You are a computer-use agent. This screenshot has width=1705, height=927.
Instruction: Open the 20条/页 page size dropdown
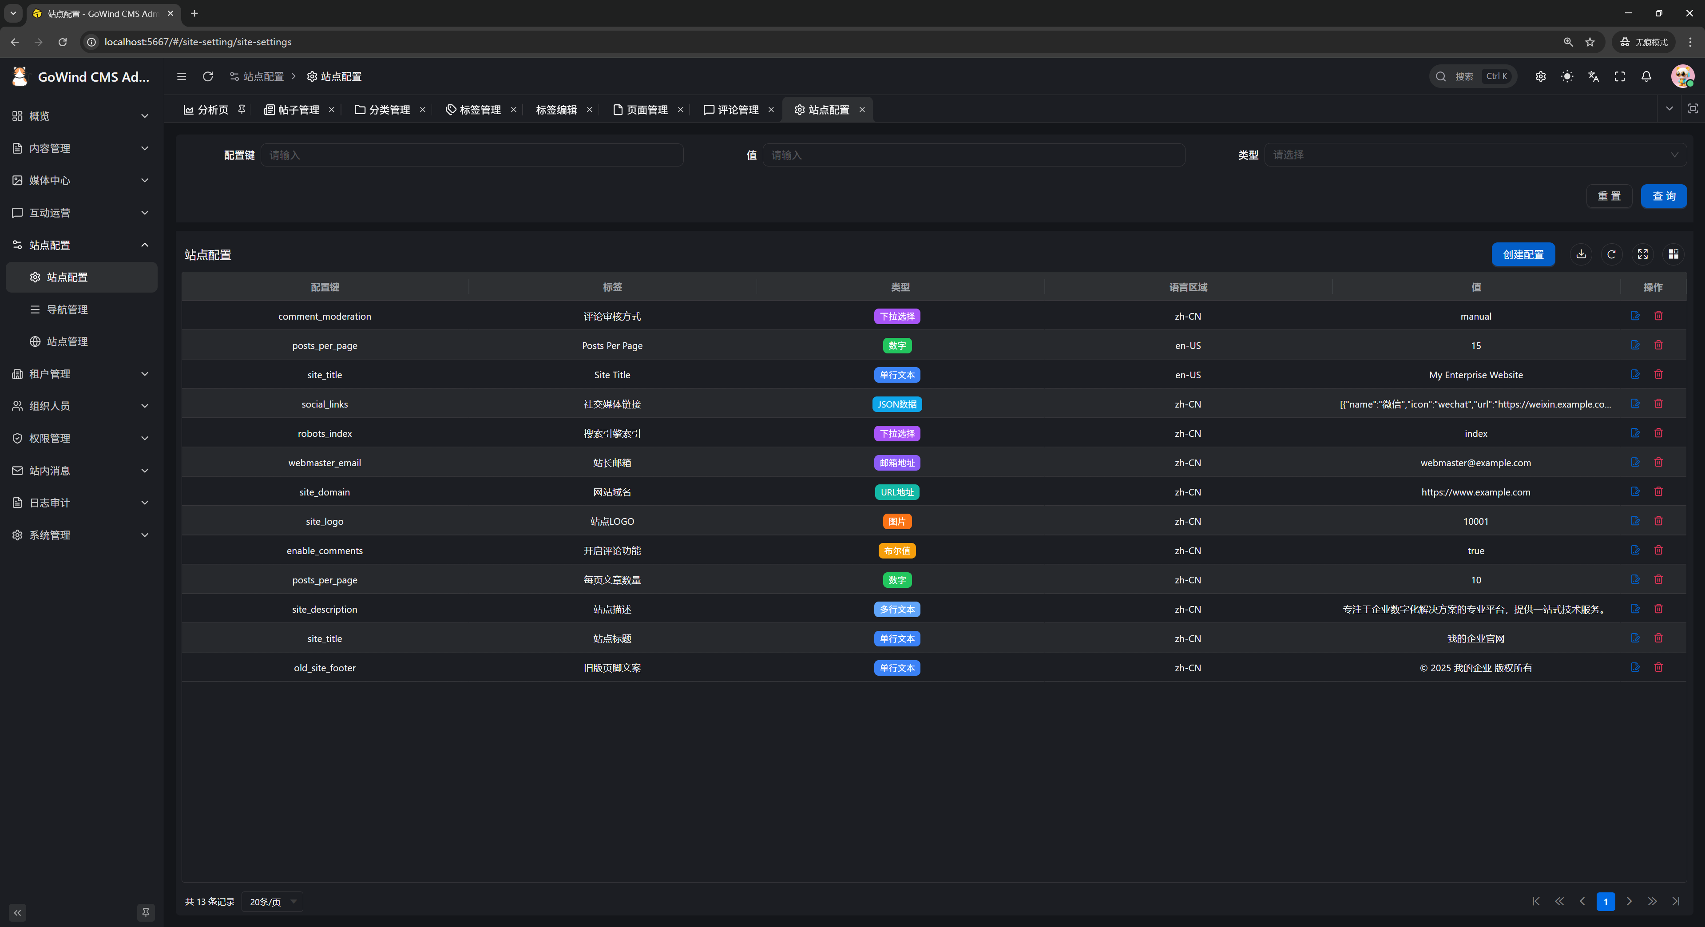[x=273, y=901]
